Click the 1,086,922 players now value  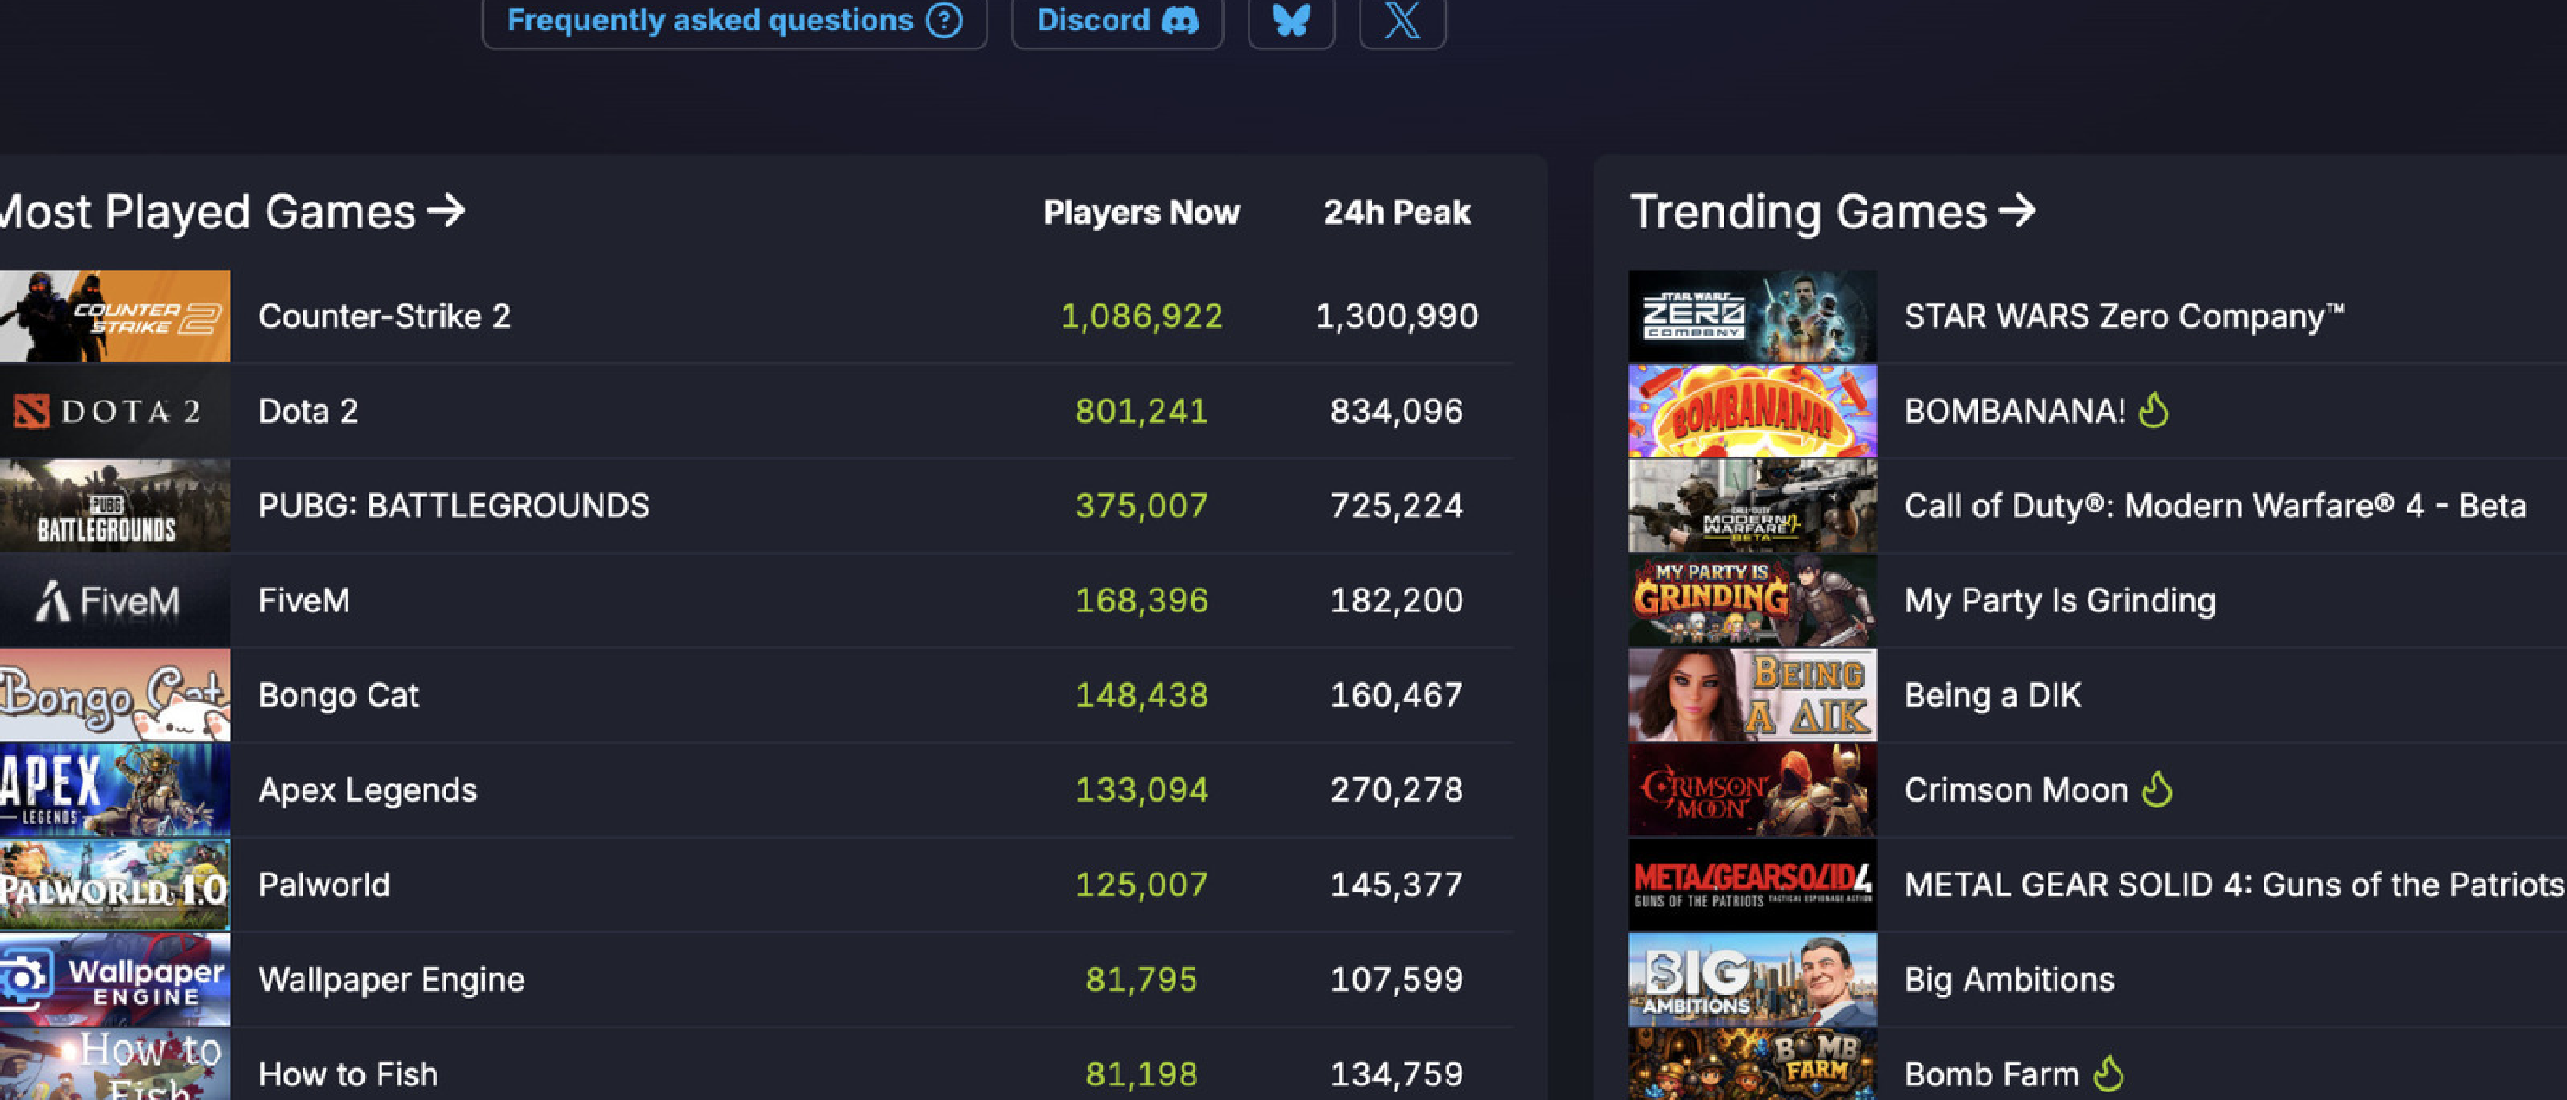coord(1141,316)
